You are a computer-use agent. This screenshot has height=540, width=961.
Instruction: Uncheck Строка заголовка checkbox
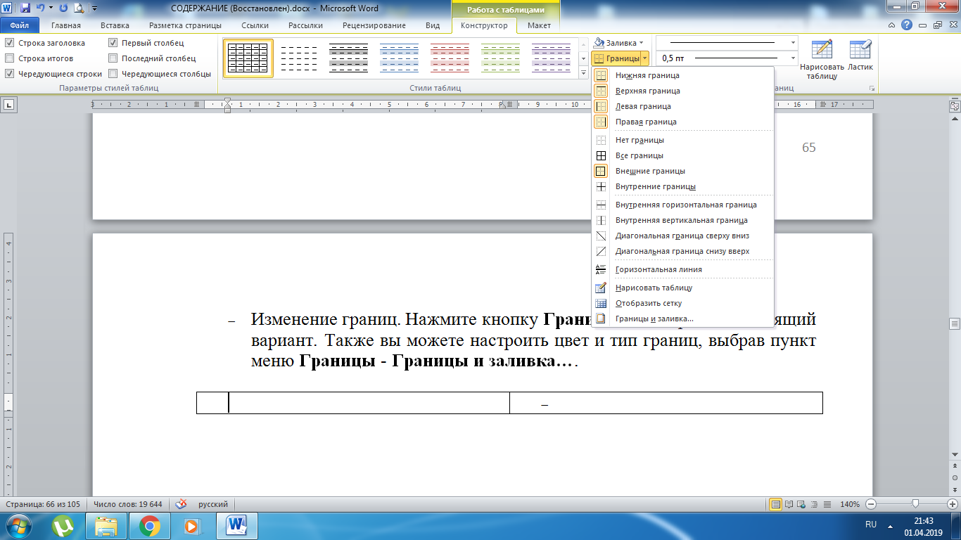(9, 43)
